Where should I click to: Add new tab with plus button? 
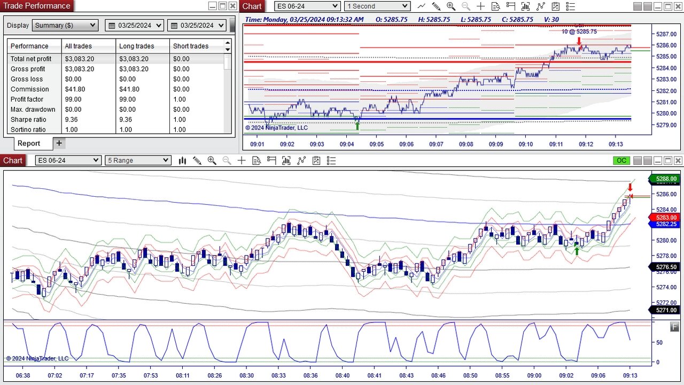[59, 143]
